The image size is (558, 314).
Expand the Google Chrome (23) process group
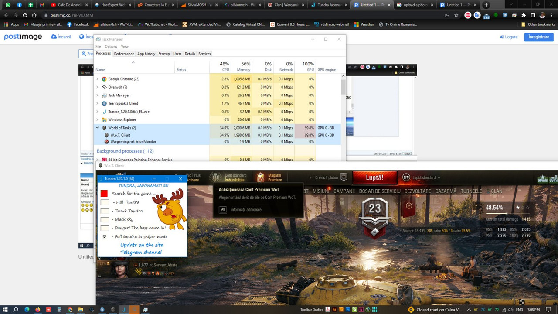point(97,79)
